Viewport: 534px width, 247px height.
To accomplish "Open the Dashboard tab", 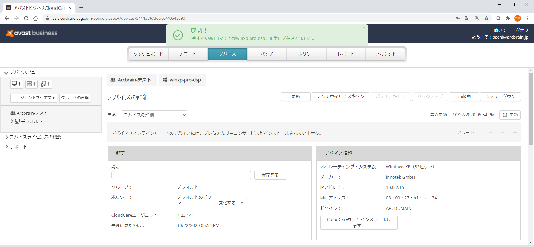I will click(x=148, y=54).
